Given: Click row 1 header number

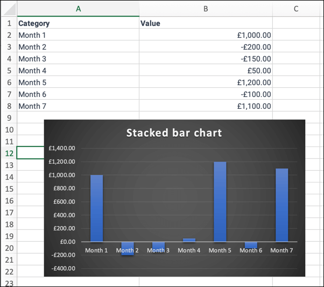Looking at the screenshot, I should pyautogui.click(x=8, y=23).
